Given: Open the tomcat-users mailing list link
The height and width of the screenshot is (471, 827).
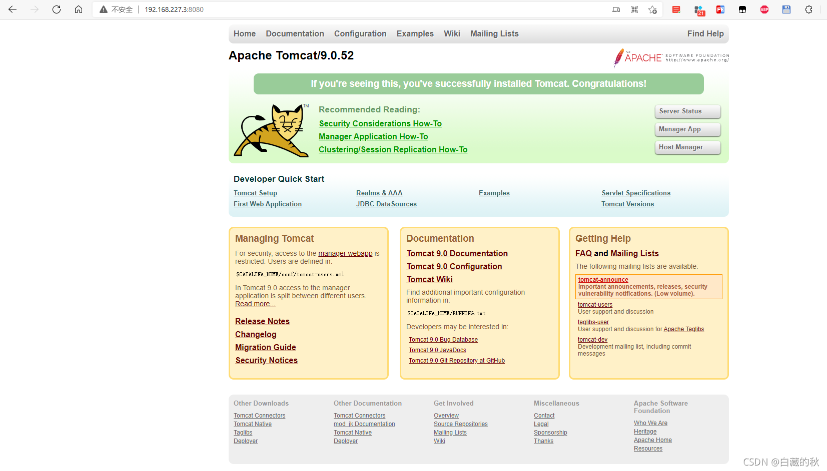Looking at the screenshot, I should click(595, 305).
